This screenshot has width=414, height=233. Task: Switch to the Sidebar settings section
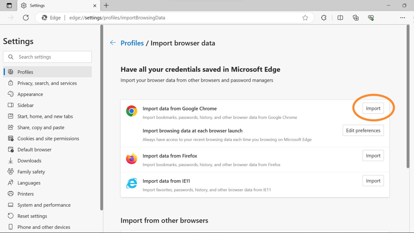(25, 105)
